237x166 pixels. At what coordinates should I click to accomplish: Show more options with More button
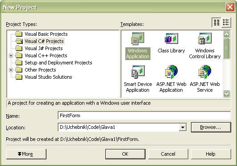[26, 154]
